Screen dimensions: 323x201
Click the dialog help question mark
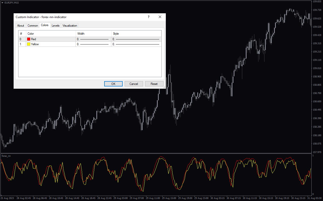[x=148, y=17]
